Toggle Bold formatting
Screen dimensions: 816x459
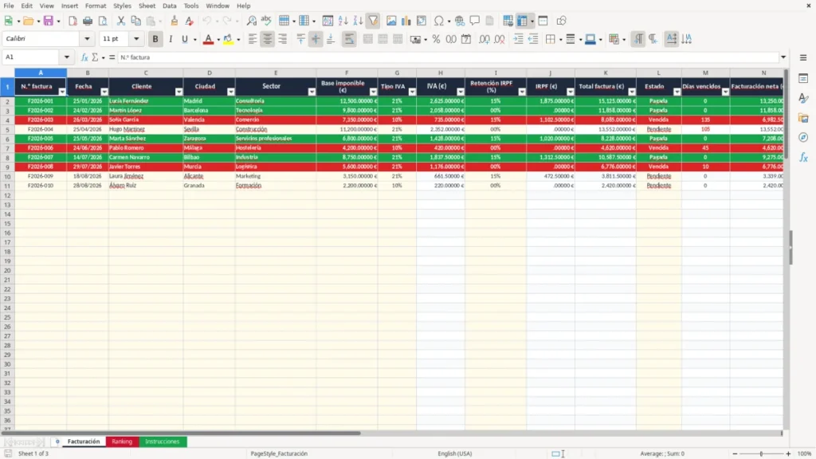pyautogui.click(x=155, y=39)
